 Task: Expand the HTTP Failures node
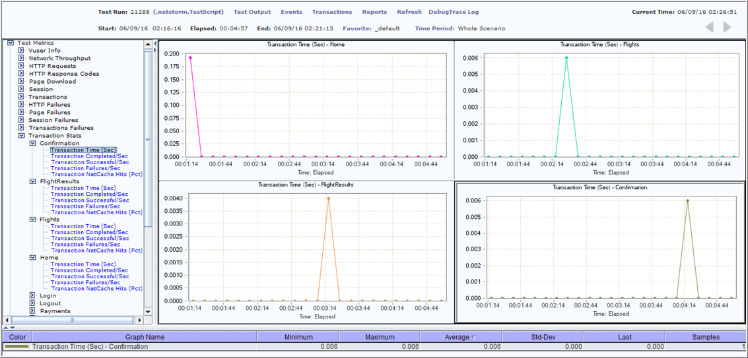[x=21, y=104]
